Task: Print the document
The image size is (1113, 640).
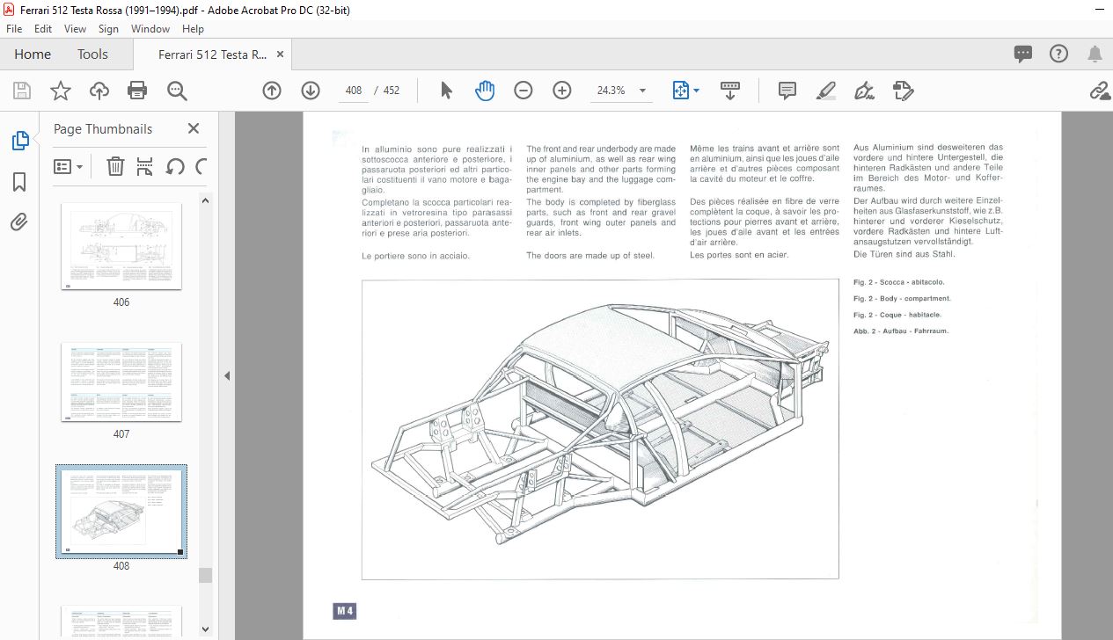Action: point(137,91)
